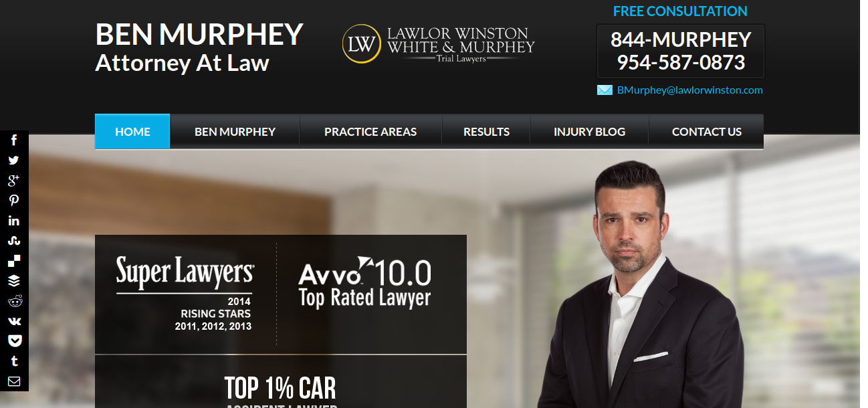Visit the INJURY BLOG page
The height and width of the screenshot is (408, 868).
(589, 132)
